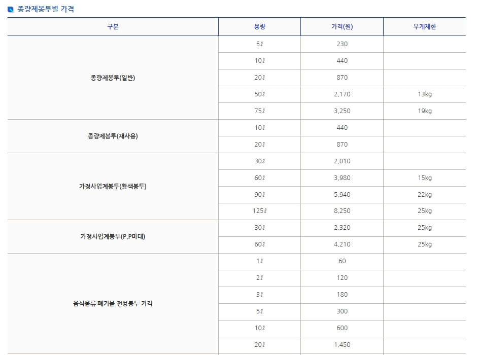Click '440' in the 종량제봉투(일반) rows
This screenshot has height=355, width=477.
[342, 61]
